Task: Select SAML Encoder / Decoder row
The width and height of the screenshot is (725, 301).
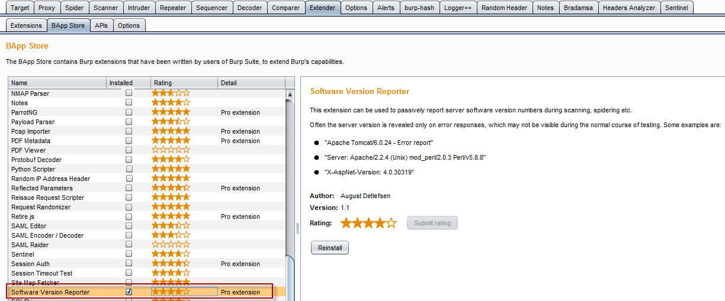Action: (147, 235)
